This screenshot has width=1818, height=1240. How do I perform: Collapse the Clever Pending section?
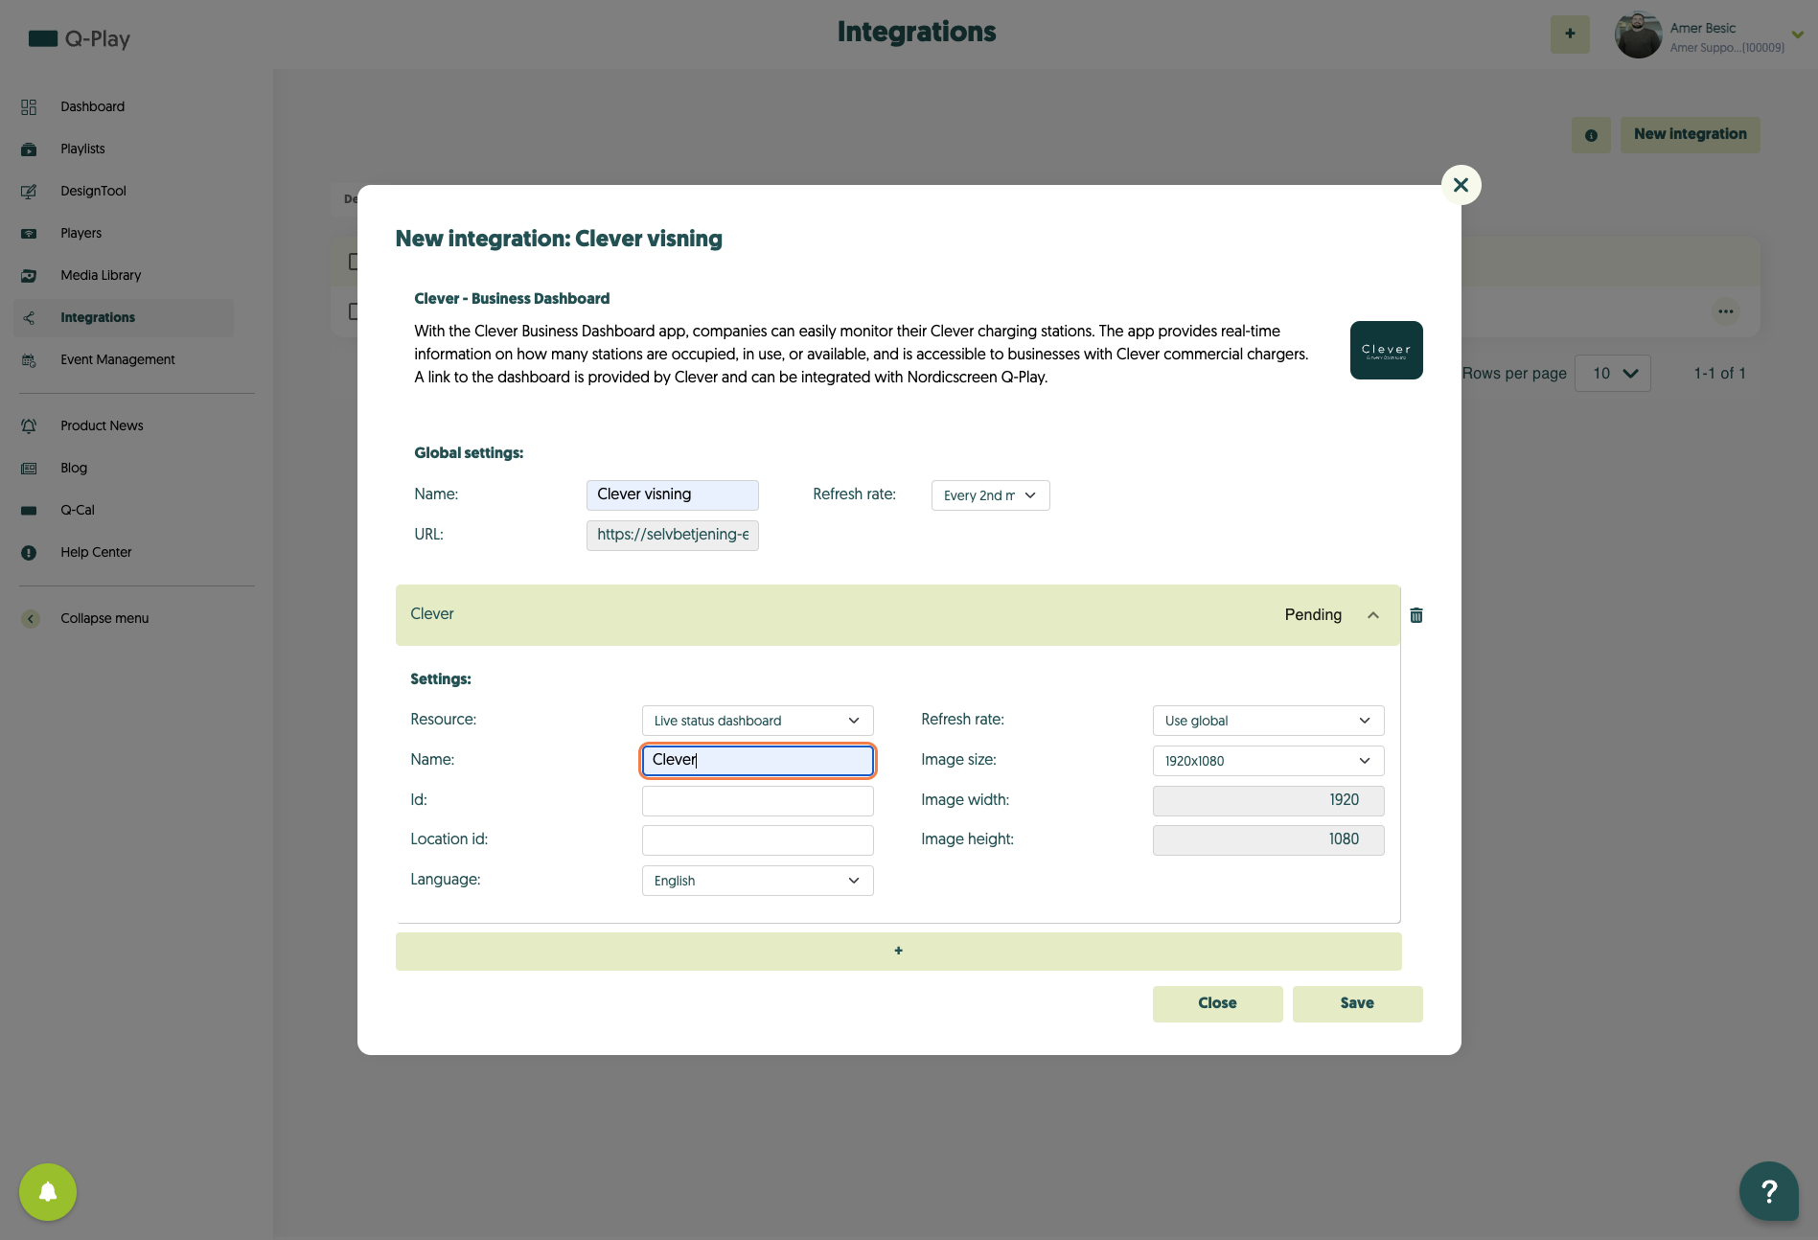(1372, 615)
